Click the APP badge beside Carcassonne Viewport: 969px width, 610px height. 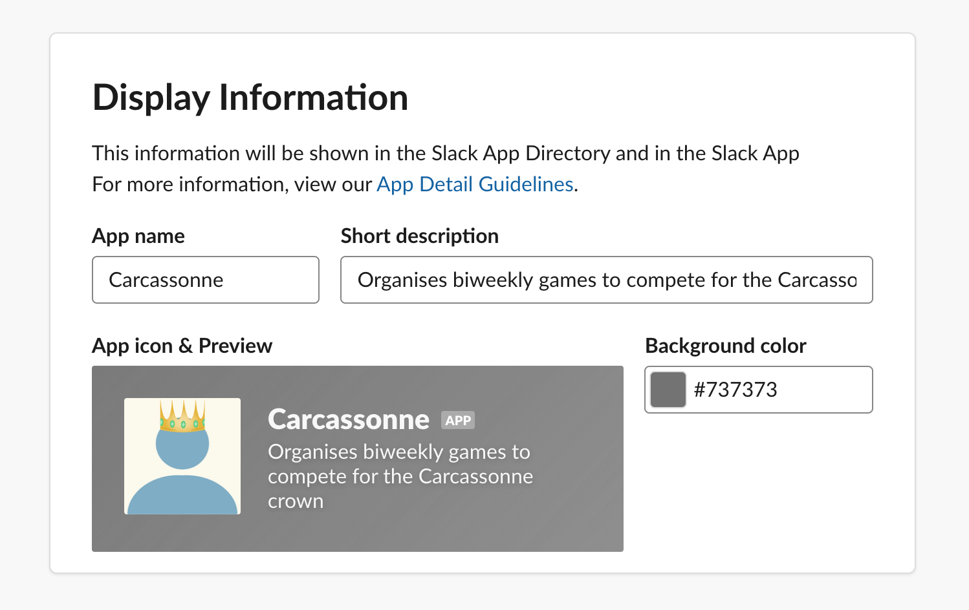[458, 421]
